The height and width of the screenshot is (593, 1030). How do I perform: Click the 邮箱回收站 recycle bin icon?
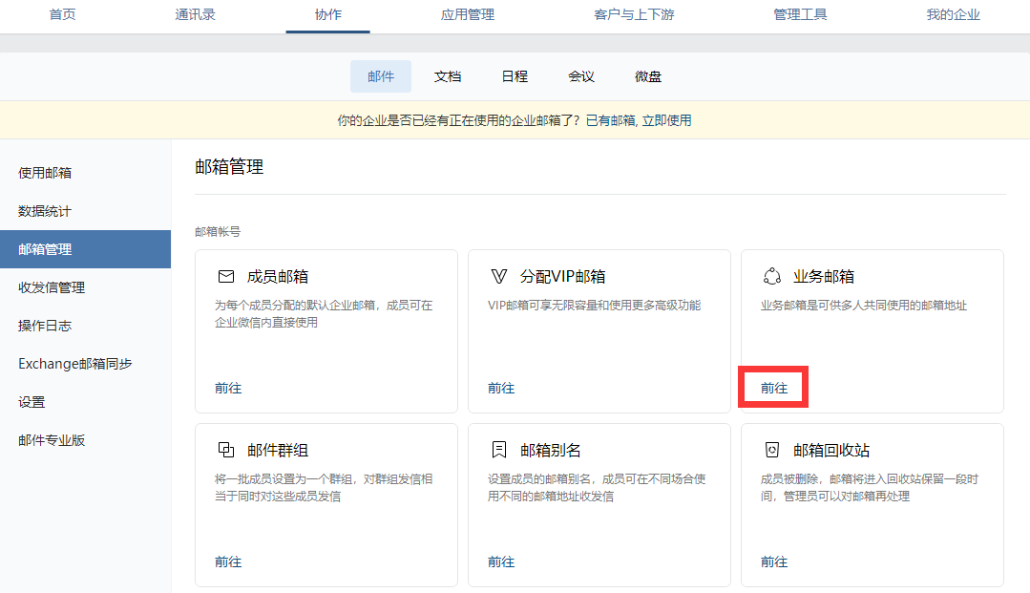(772, 450)
